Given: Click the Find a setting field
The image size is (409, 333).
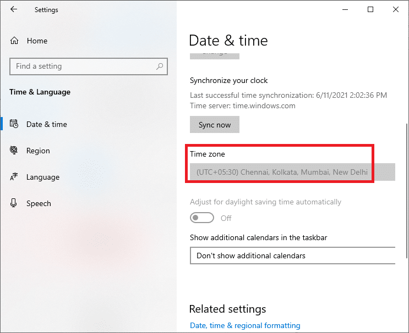Looking at the screenshot, I should point(89,66).
